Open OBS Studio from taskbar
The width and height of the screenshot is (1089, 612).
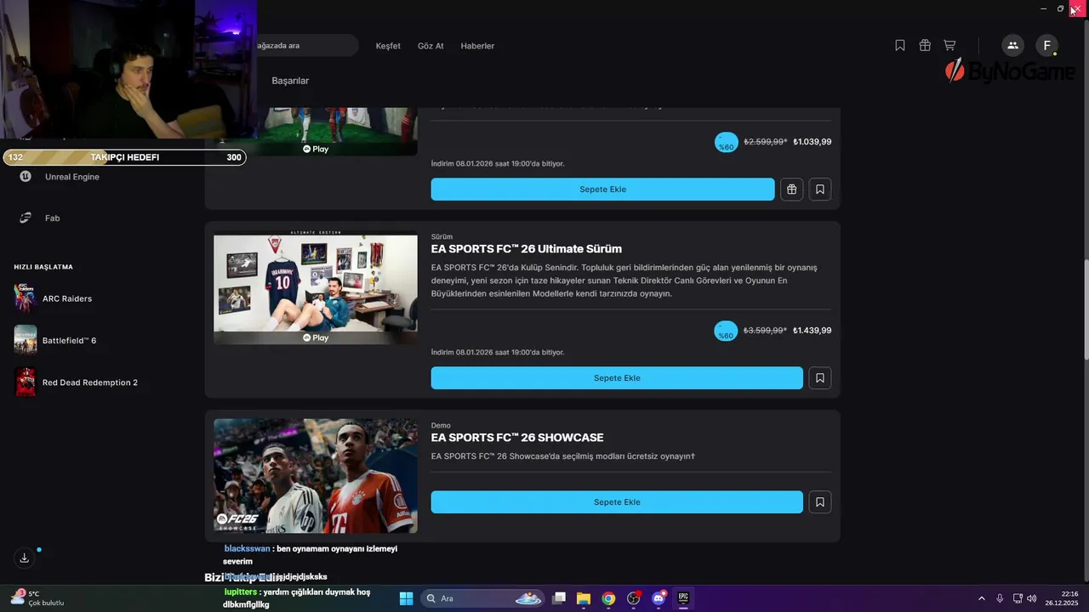(x=634, y=598)
